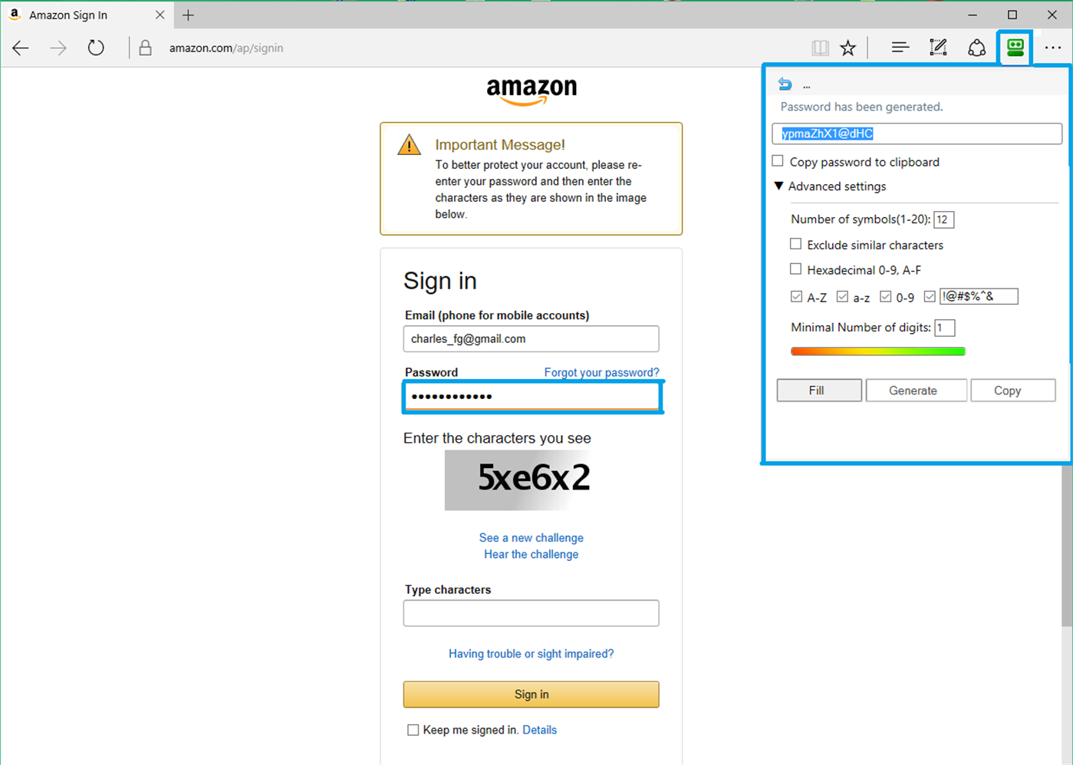
Task: Click the padlock security icon
Action: [145, 48]
